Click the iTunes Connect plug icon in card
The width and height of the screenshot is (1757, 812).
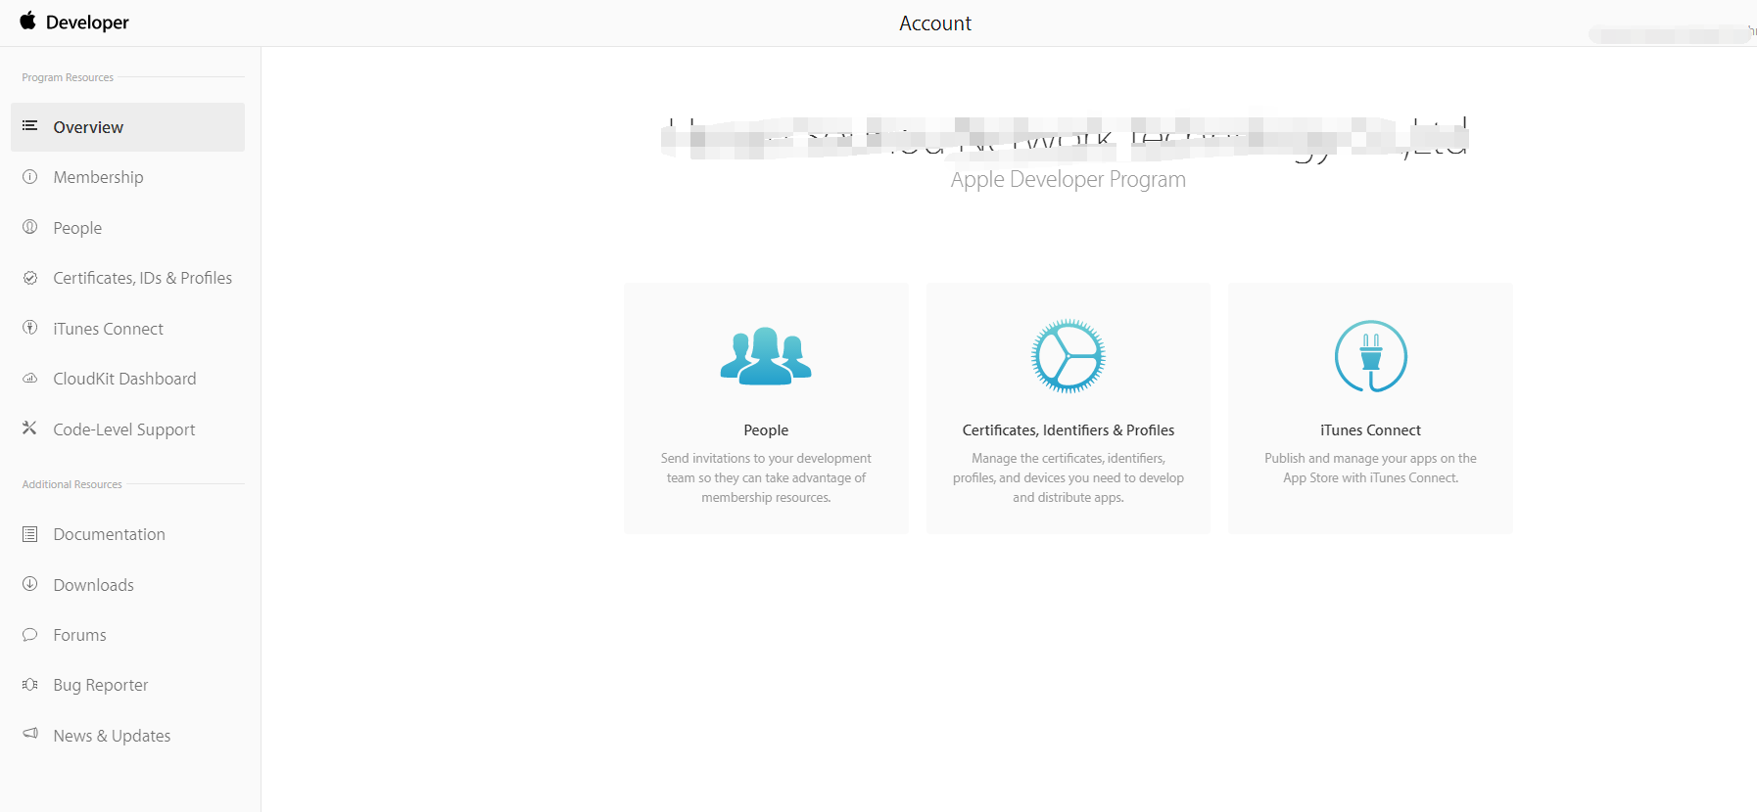1371,356
